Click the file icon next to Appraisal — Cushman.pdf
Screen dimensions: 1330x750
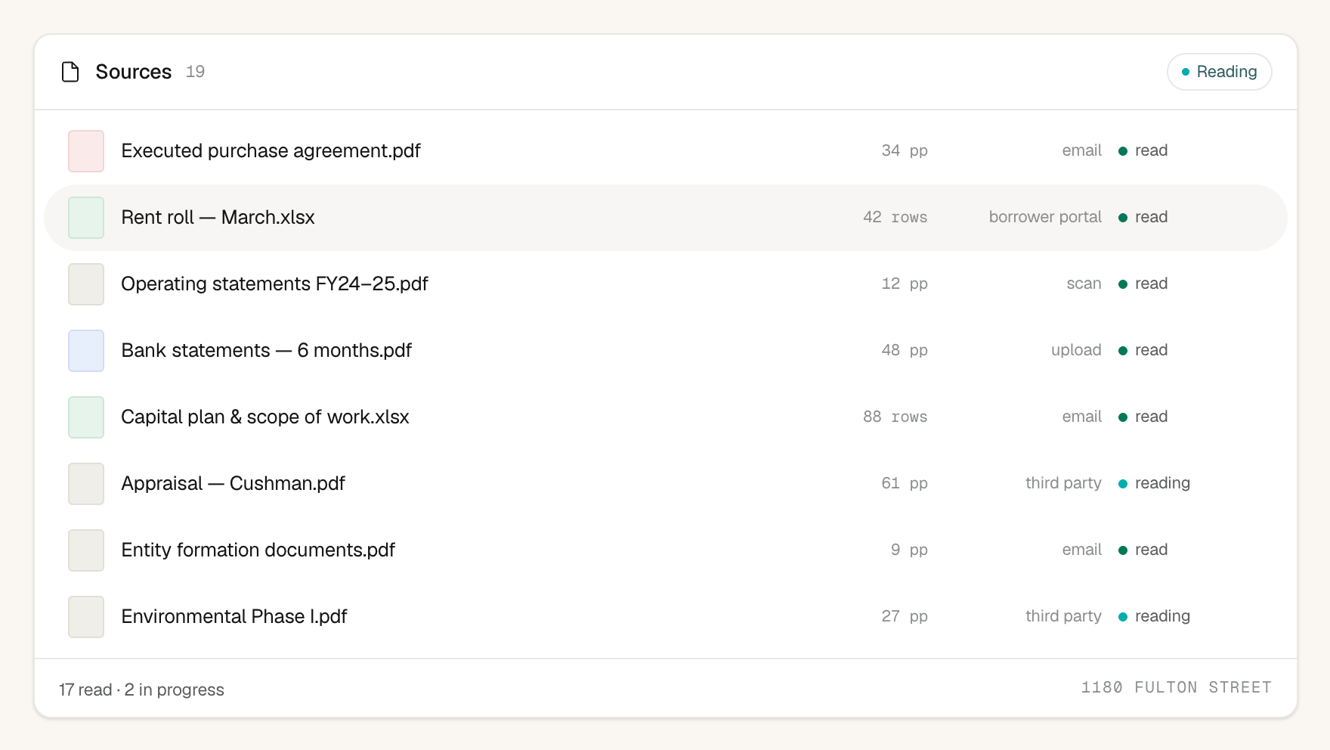pyautogui.click(x=86, y=484)
